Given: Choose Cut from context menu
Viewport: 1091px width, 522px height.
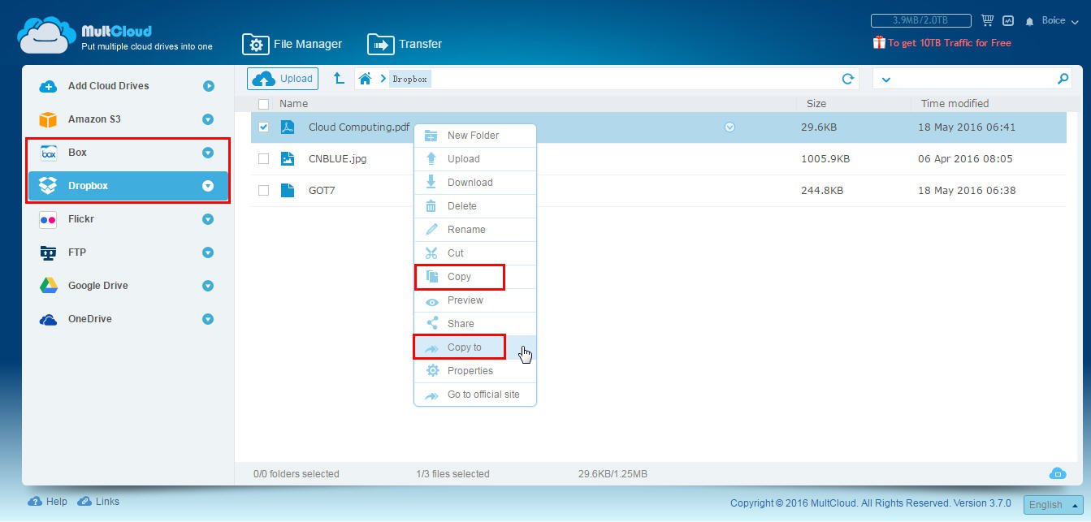Looking at the screenshot, I should coord(475,253).
